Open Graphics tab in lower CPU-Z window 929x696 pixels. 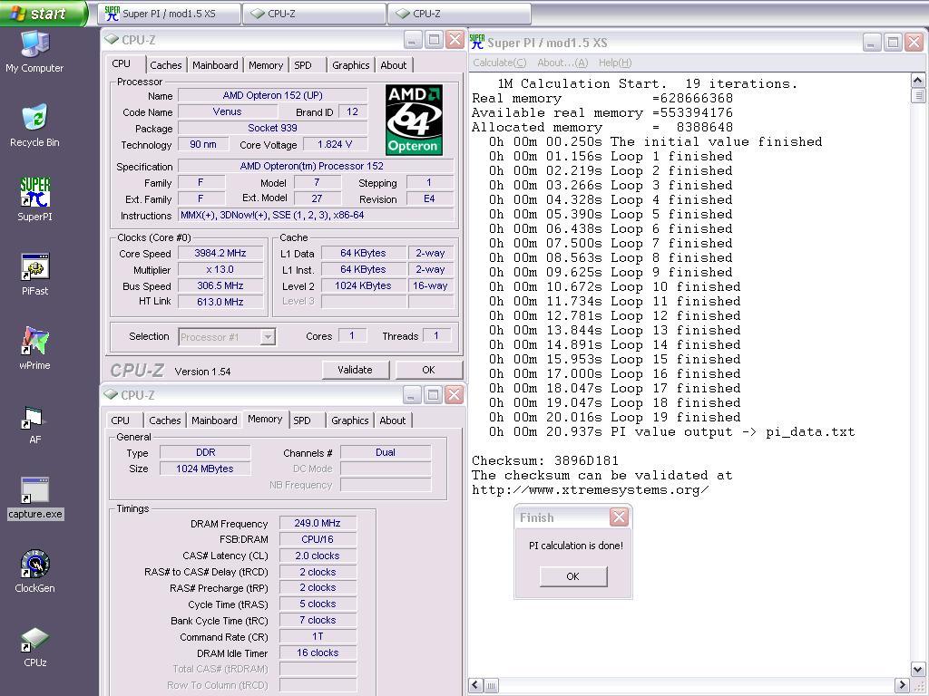349,420
